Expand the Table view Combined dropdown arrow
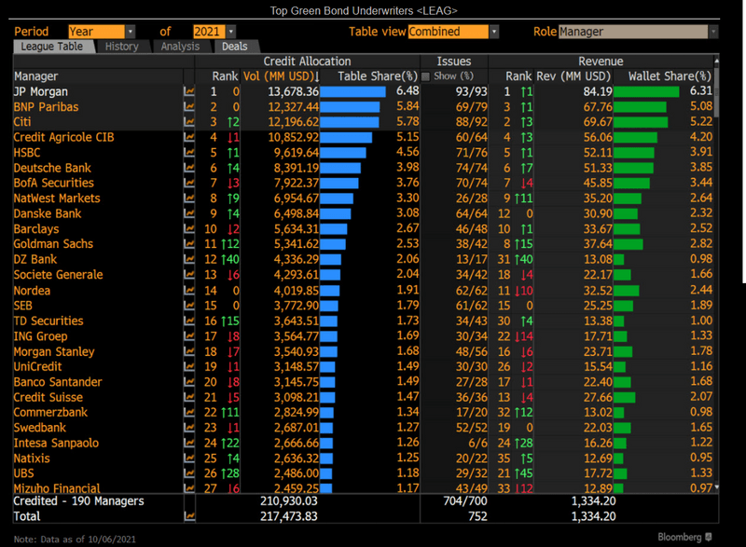Viewport: 746px width, 547px height. [494, 32]
